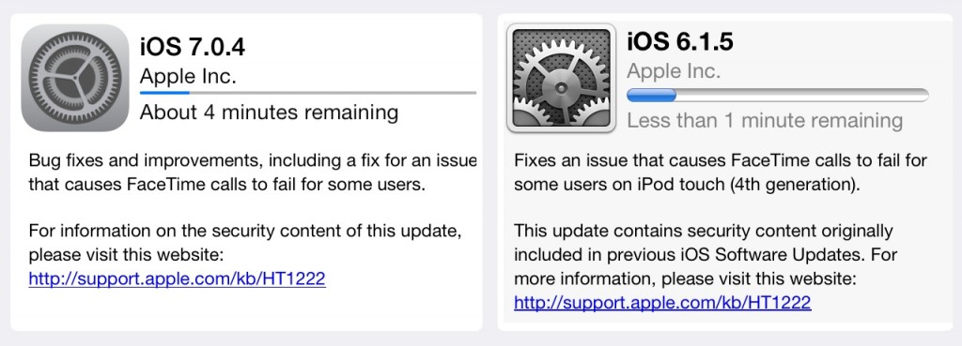Click the unfilled gray track of iOS 6.1.5 progress
The width and height of the screenshot is (962, 346).
click(802, 95)
